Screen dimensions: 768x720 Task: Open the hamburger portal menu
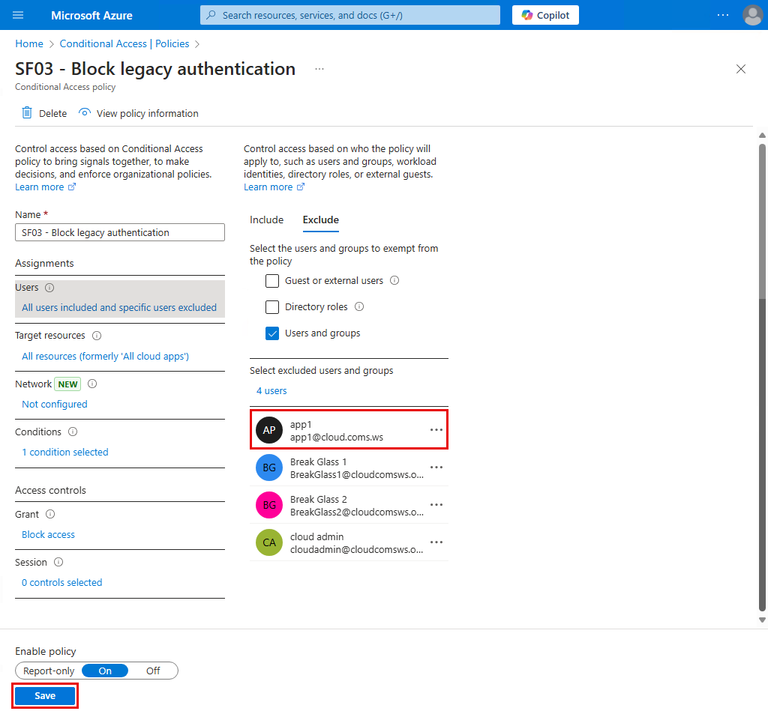(x=18, y=15)
